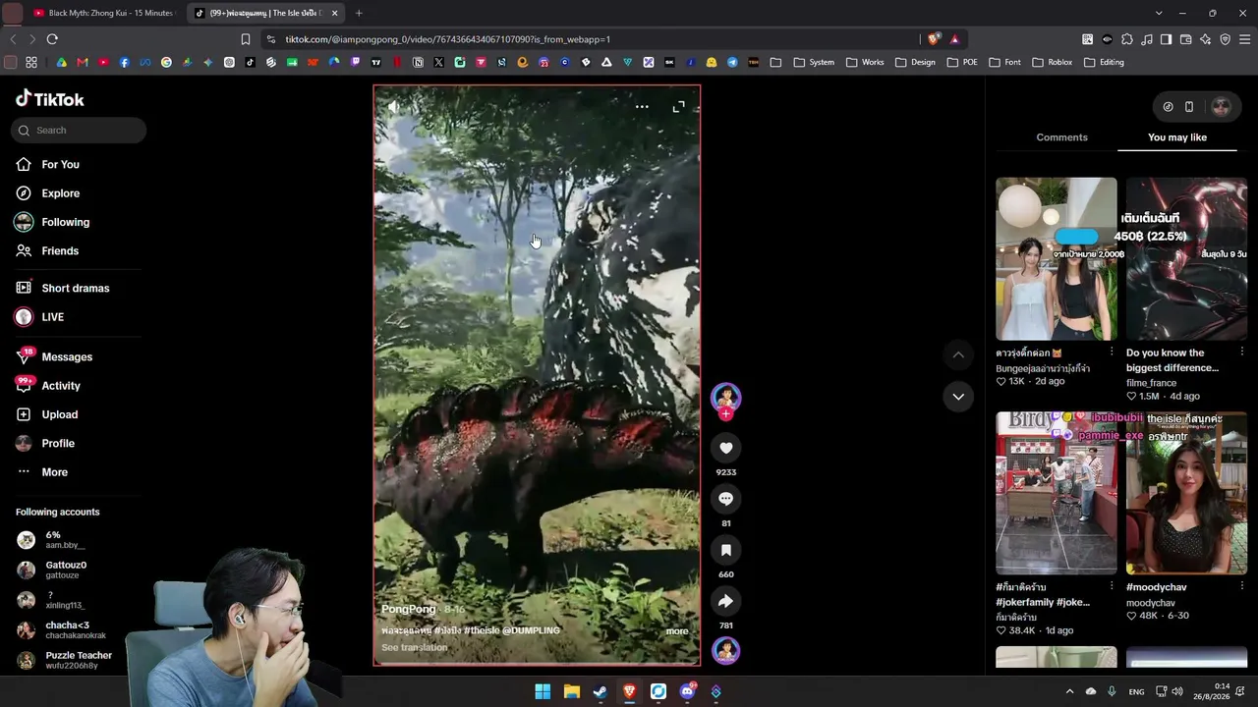Click the spinning sound disc below share
Viewport: 1258px width, 707px height.
point(726,651)
